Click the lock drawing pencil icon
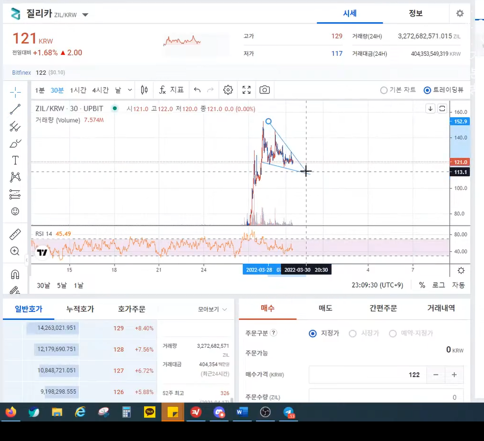Screen dimensions: 484x441 15,290
